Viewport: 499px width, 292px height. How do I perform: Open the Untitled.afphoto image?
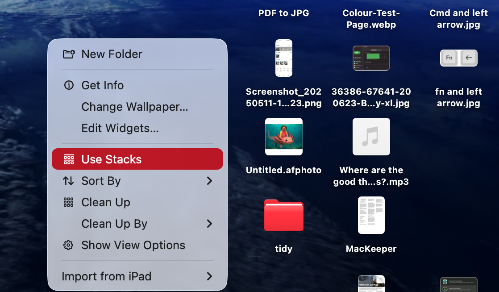coord(283,137)
